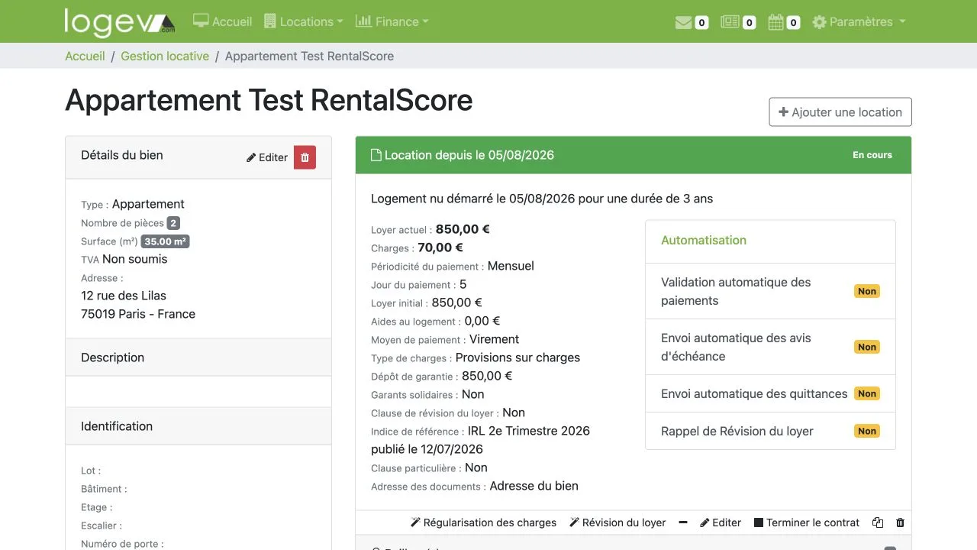977x550 pixels.
Task: Open Révision du loyer action
Action: point(617,522)
